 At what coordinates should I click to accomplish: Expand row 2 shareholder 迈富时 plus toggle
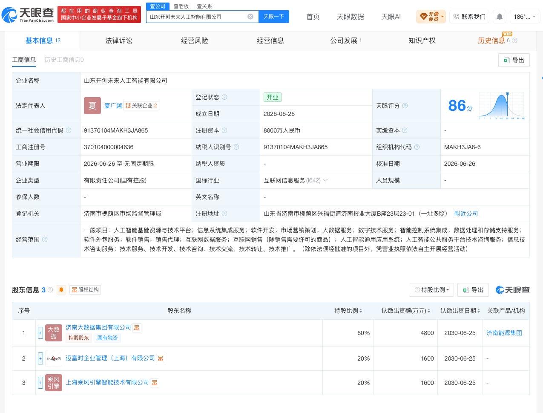[x=40, y=358]
